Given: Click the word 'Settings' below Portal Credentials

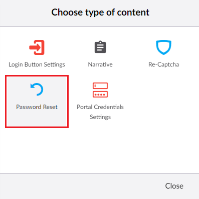Looking at the screenshot, I should (100, 117).
